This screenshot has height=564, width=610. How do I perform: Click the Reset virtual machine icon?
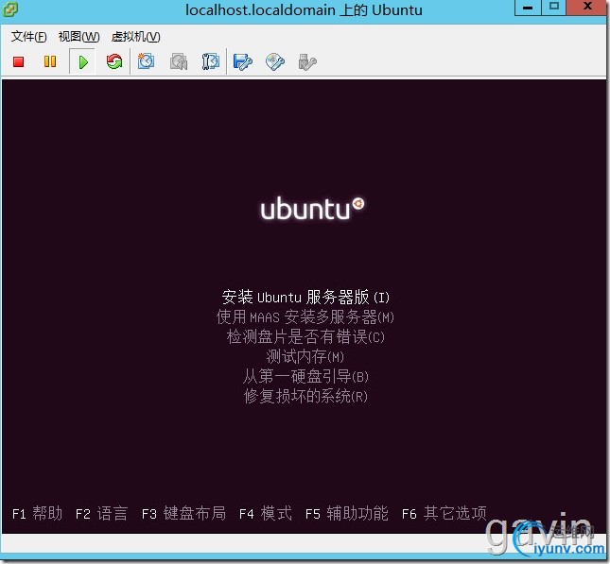114,61
